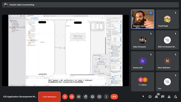The height and width of the screenshot is (102, 181).
Task: Click Xcode Run button in shared screen
Action: [24, 16]
